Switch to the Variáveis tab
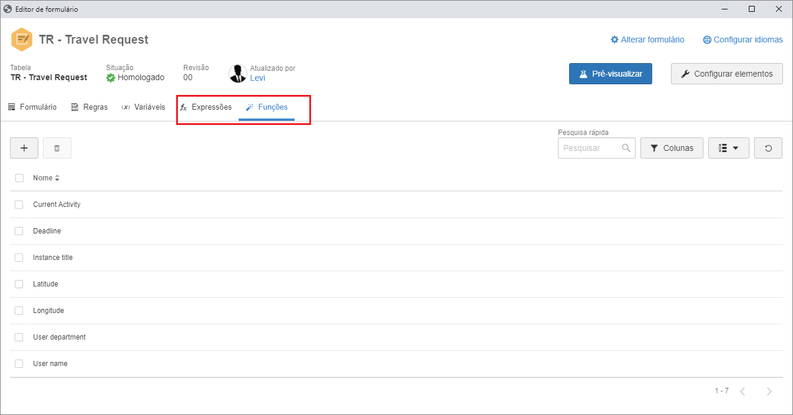 [x=143, y=107]
